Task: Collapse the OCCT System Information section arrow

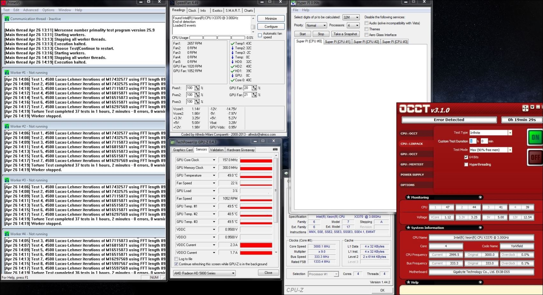Action: 480,228
